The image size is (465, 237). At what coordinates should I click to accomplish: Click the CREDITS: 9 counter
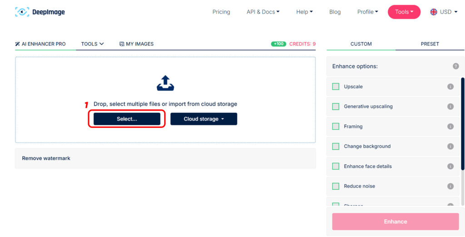point(302,44)
